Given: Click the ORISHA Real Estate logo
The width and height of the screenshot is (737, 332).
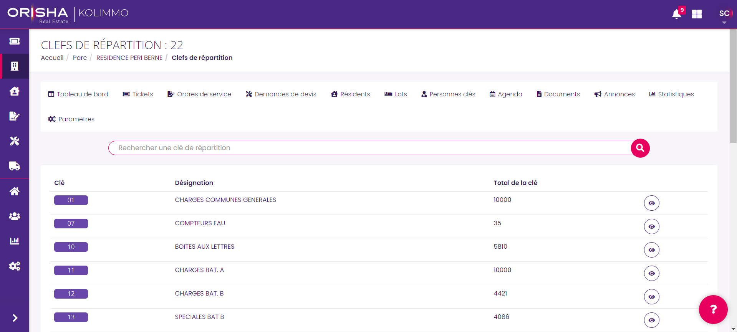Looking at the screenshot, I should tap(38, 15).
